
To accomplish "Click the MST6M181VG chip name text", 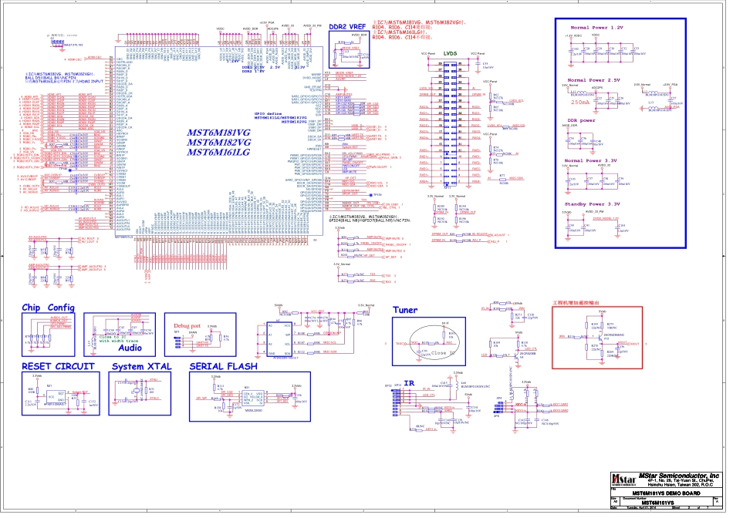I will (219, 133).
